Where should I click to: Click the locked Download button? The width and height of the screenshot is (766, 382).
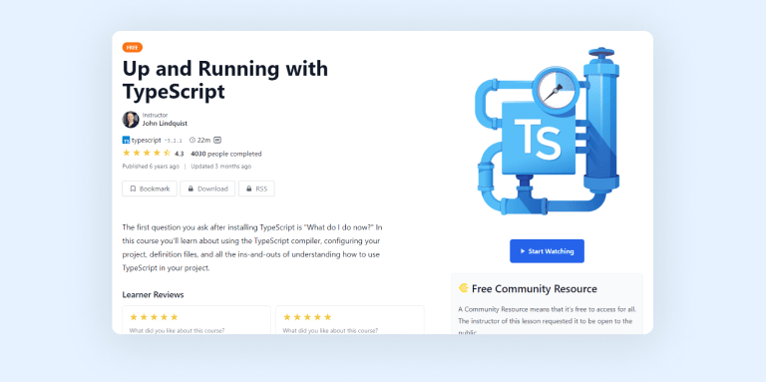pyautogui.click(x=207, y=189)
